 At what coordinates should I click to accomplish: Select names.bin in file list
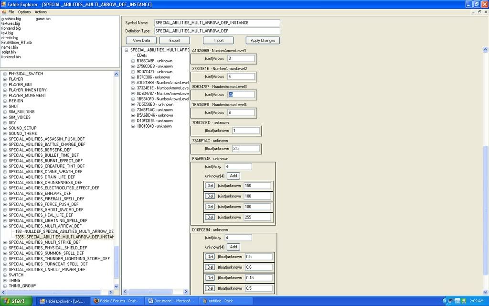click(x=10, y=47)
